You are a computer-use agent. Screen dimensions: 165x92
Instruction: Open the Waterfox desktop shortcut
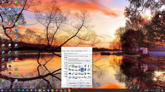pyautogui.click(x=3, y=60)
